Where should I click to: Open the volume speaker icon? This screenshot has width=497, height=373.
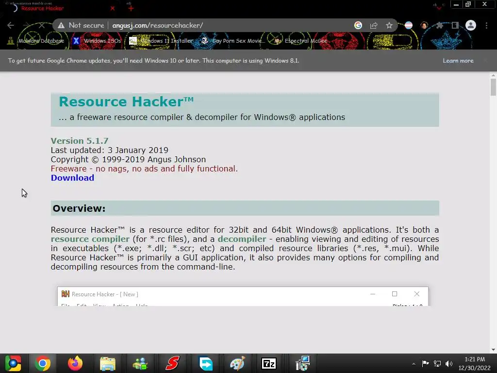(x=449, y=363)
